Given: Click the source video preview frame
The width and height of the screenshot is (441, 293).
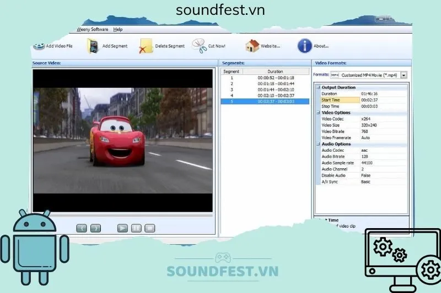Looking at the screenshot, I should [123, 141].
